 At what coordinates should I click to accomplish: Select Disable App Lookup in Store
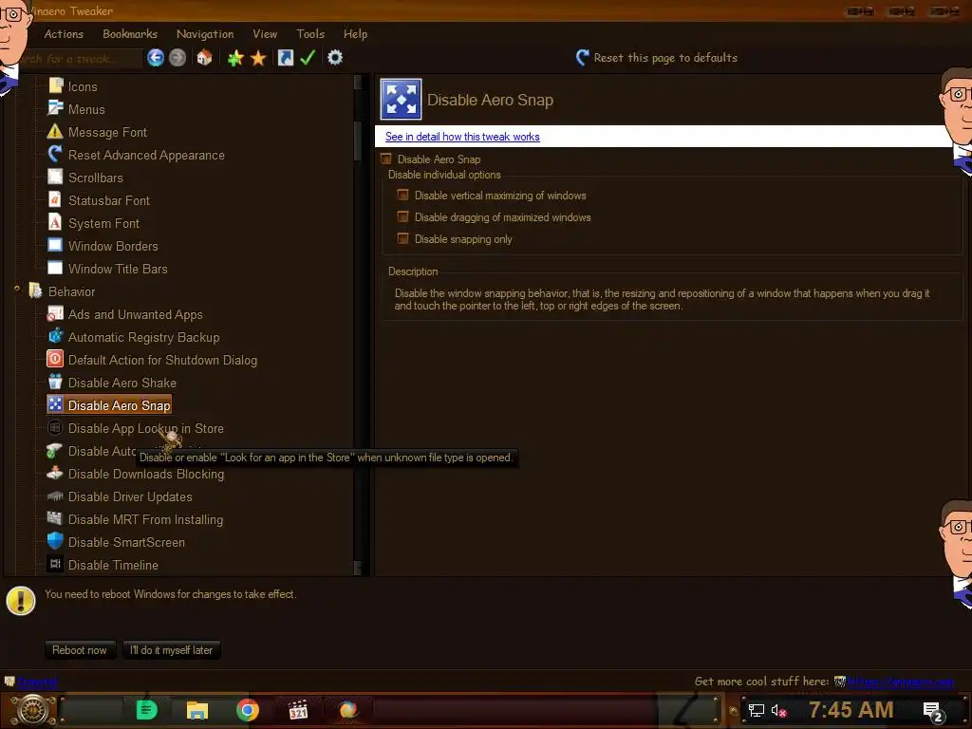point(145,428)
